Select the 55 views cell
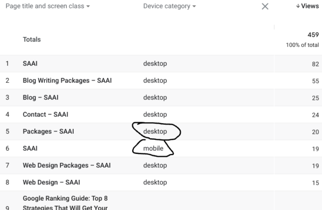Viewport: 322px width, 210px height. pyautogui.click(x=315, y=81)
